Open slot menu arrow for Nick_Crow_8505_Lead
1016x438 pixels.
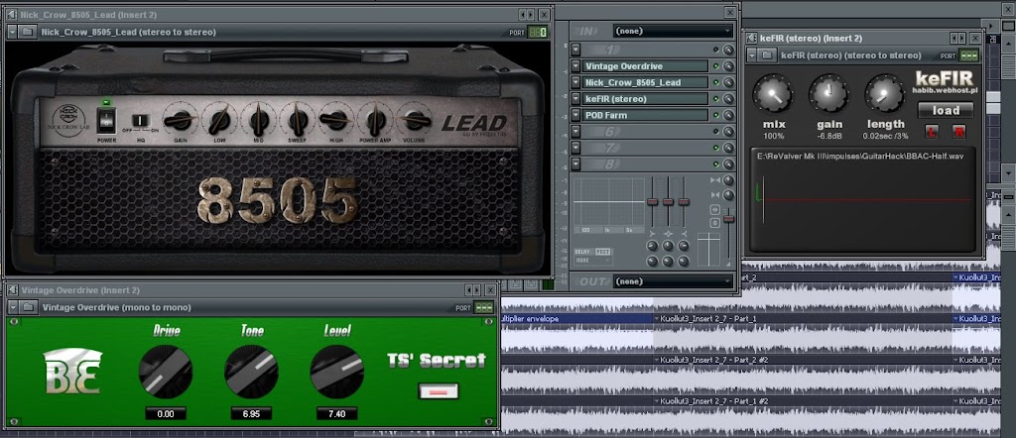pyautogui.click(x=575, y=82)
